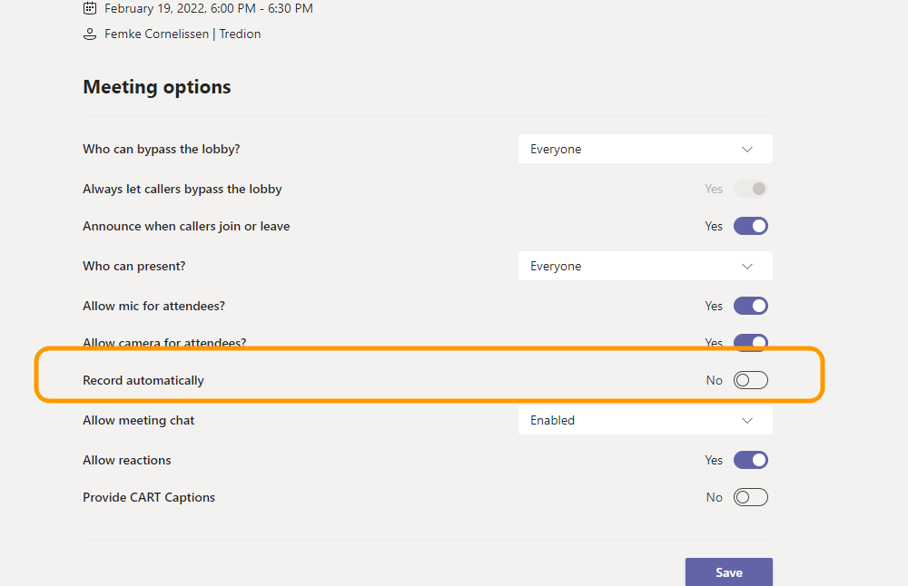Click the 'Record automatically' label text
The height and width of the screenshot is (586, 908).
coord(143,380)
